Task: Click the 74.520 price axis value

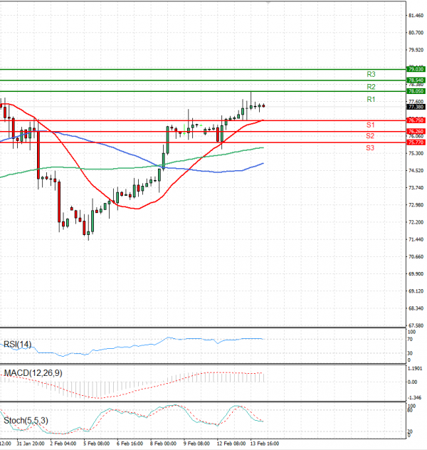Action: [416, 170]
